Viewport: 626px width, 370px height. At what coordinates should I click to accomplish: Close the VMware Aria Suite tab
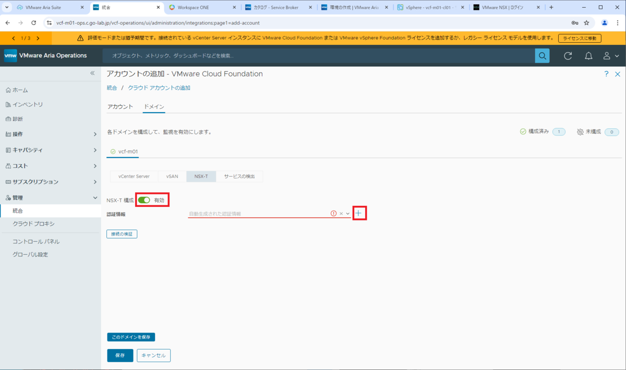click(x=82, y=7)
